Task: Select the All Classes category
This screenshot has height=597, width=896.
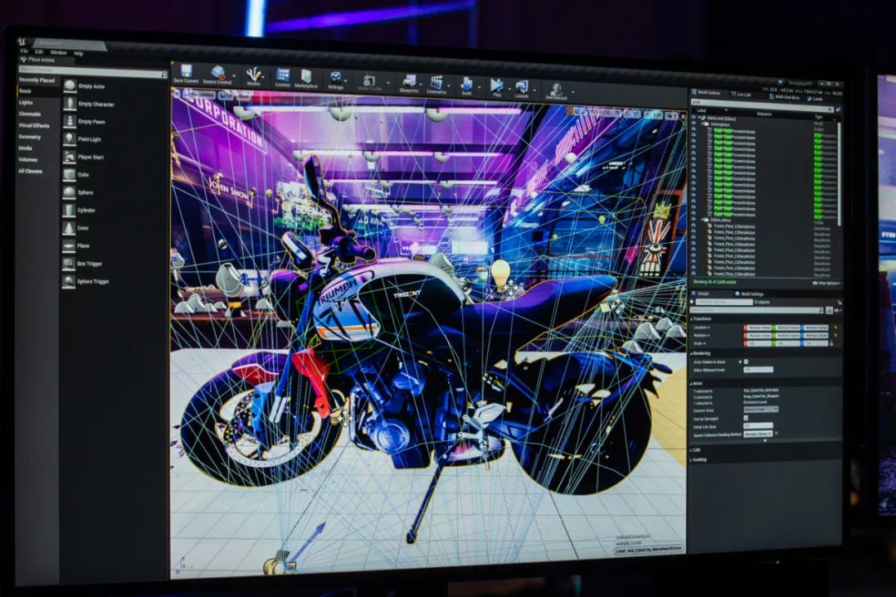Action: tap(31, 171)
